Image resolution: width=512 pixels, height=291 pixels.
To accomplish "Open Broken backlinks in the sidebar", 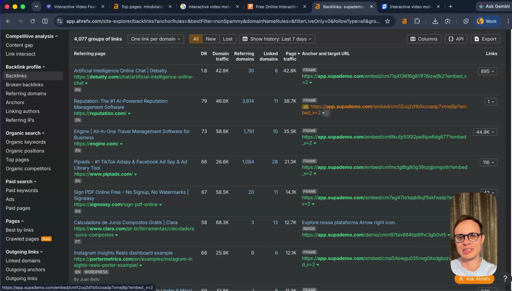I will (x=25, y=85).
